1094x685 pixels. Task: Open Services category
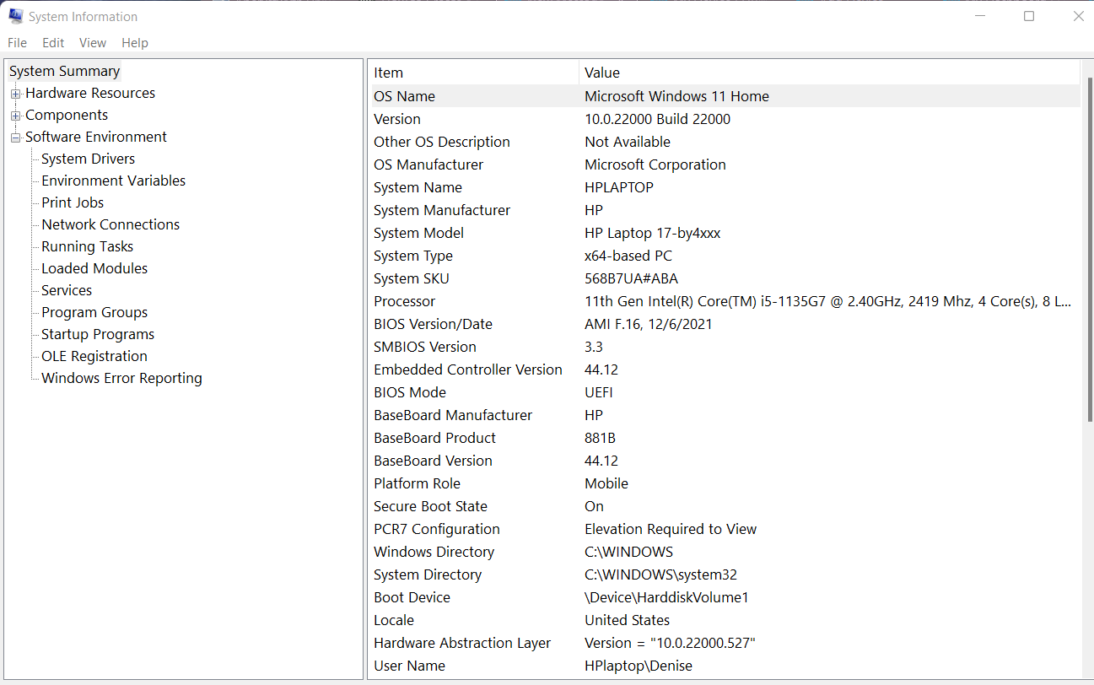67,290
